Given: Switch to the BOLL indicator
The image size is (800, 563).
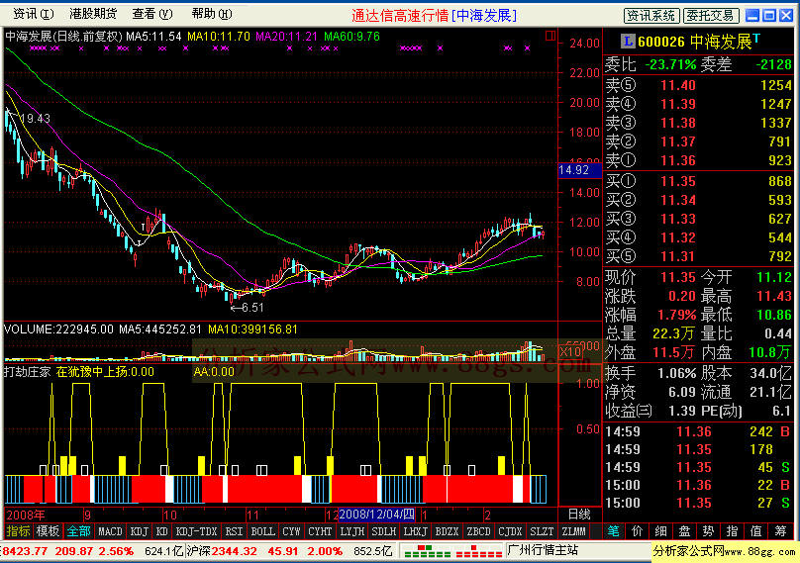Looking at the screenshot, I should (x=262, y=531).
